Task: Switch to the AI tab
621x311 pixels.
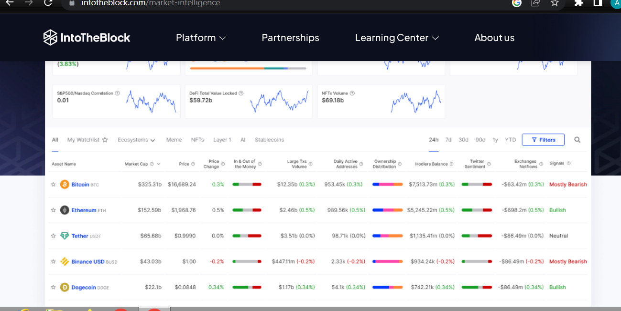Action: [x=243, y=140]
